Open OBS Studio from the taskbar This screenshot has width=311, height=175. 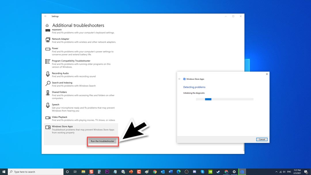[x=186, y=172]
